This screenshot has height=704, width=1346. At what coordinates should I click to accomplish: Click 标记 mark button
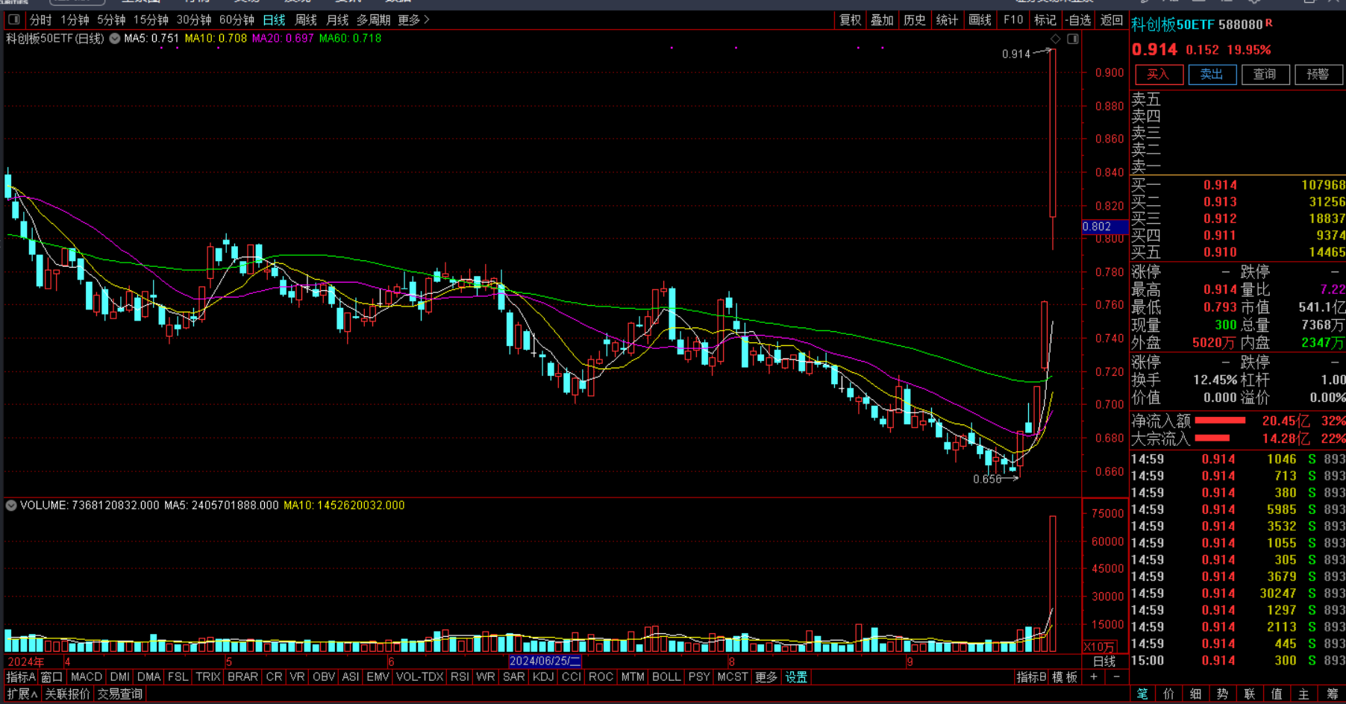pos(1045,20)
